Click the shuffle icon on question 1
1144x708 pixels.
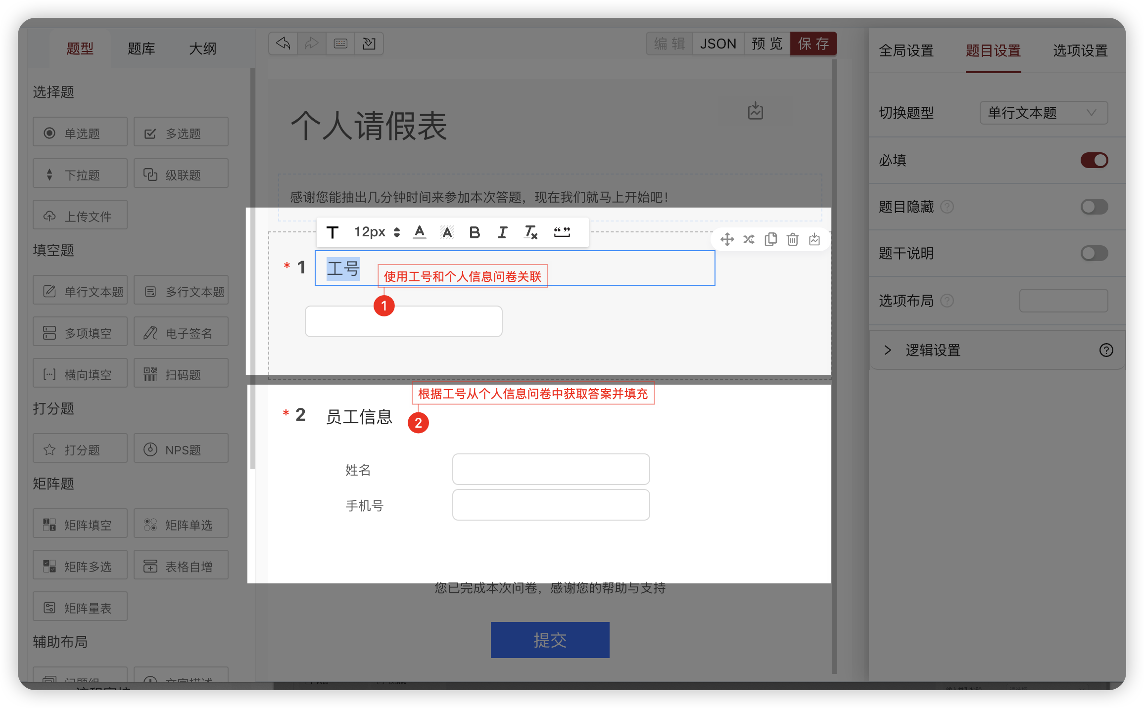(749, 239)
